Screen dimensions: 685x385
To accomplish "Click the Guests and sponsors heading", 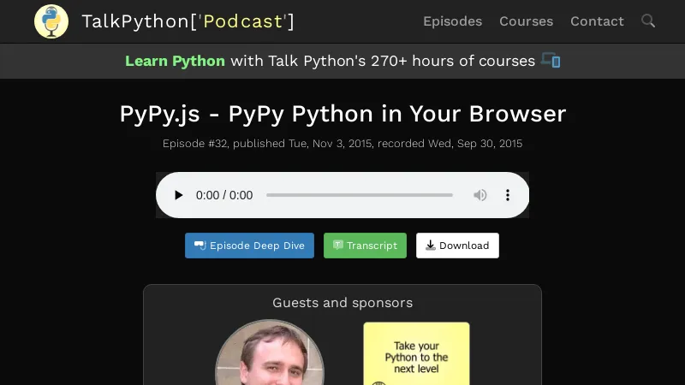I will pyautogui.click(x=342, y=303).
